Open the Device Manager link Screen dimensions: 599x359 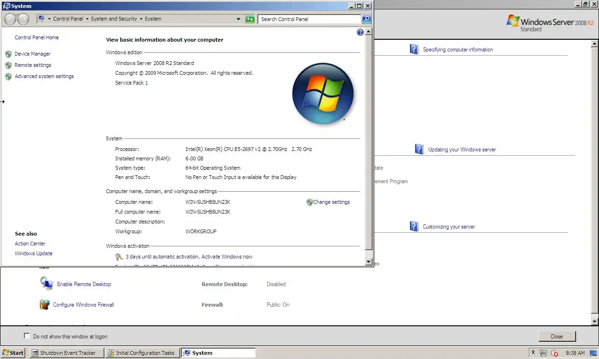(32, 54)
